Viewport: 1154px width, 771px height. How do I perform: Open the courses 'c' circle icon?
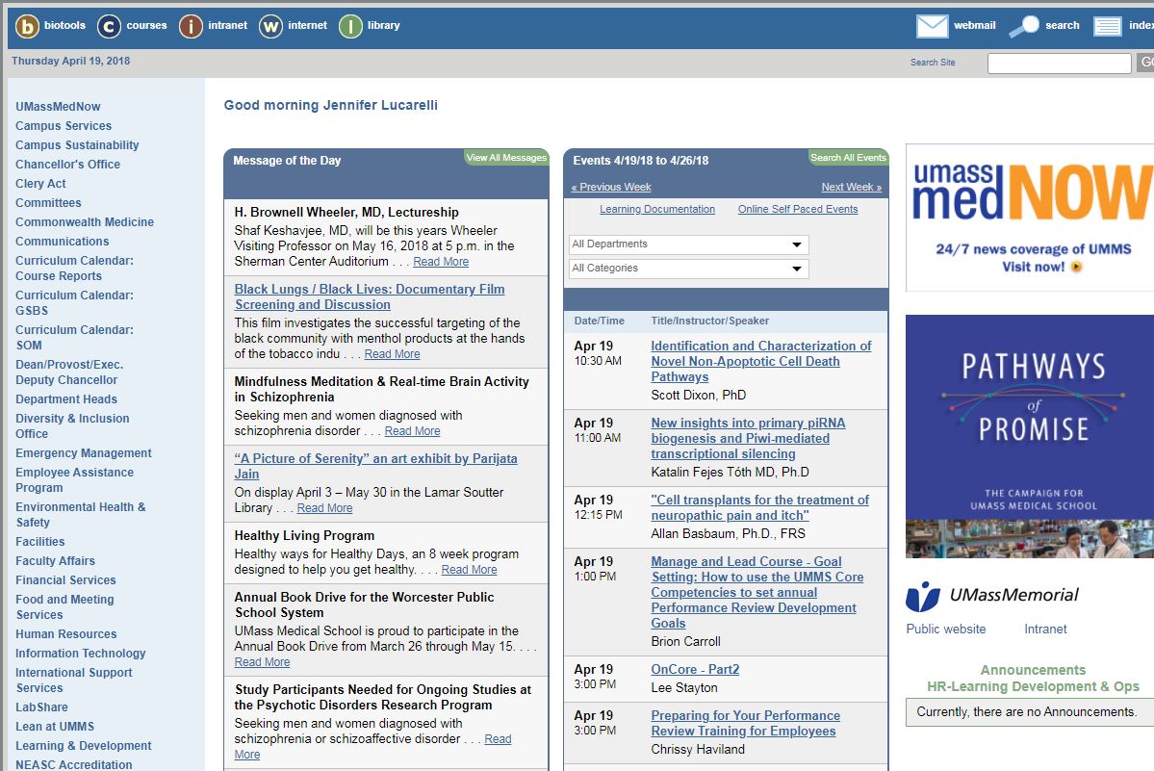(110, 26)
